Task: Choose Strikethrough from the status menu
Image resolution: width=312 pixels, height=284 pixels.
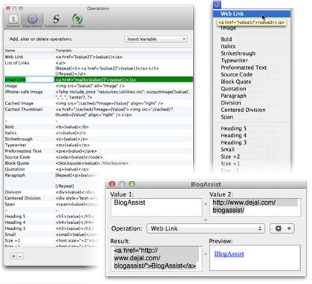Action: point(238,53)
